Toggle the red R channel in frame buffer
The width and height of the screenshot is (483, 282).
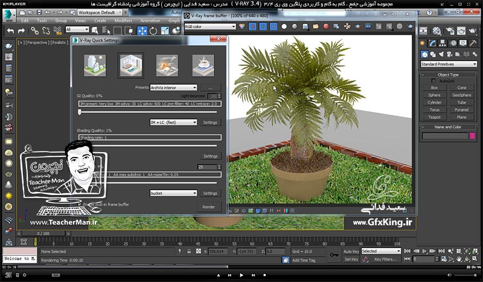click(x=252, y=27)
